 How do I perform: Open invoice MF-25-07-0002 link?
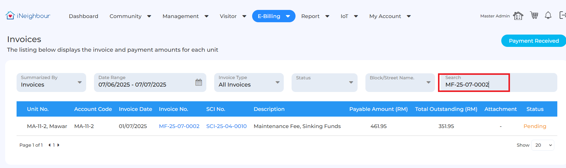click(x=179, y=126)
